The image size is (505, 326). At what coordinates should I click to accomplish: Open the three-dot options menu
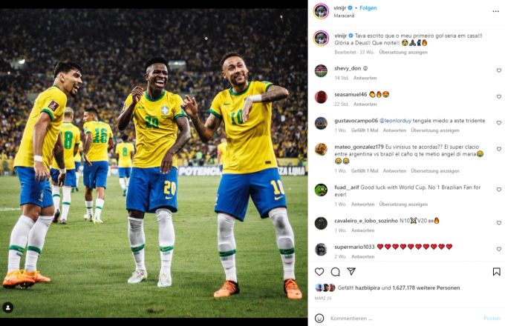tap(495, 11)
